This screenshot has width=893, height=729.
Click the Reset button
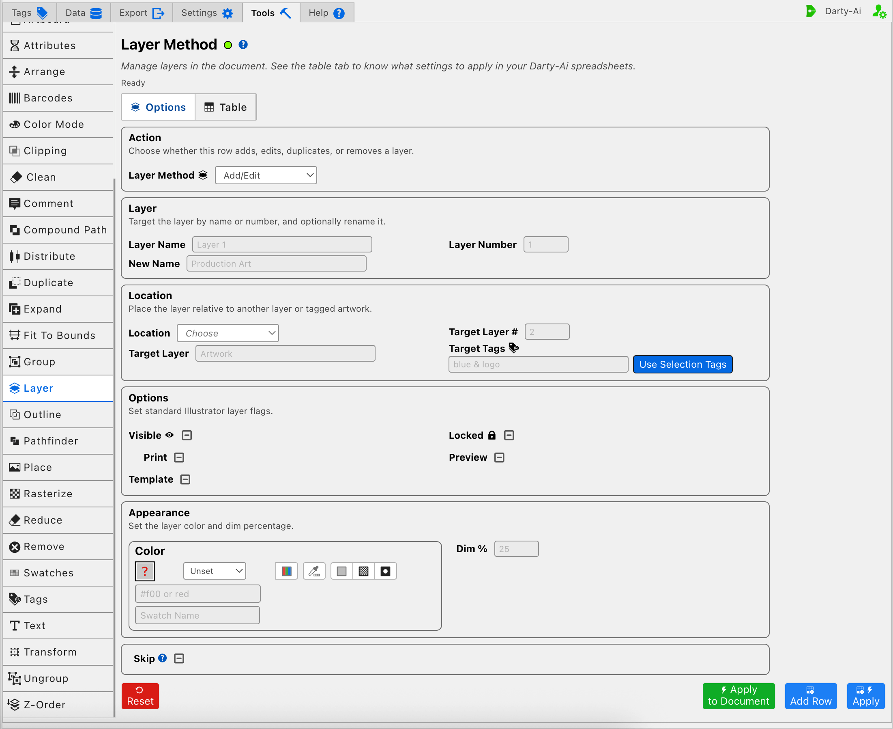pos(140,696)
